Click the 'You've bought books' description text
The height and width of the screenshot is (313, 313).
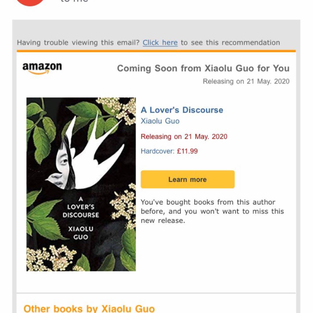(x=212, y=211)
